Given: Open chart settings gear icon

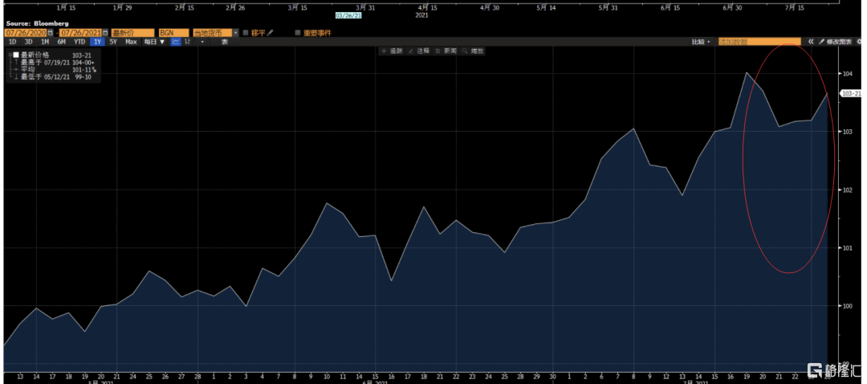Looking at the screenshot, I should click(859, 42).
